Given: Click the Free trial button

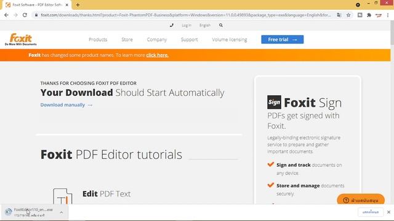Looking at the screenshot, I should [x=282, y=39].
